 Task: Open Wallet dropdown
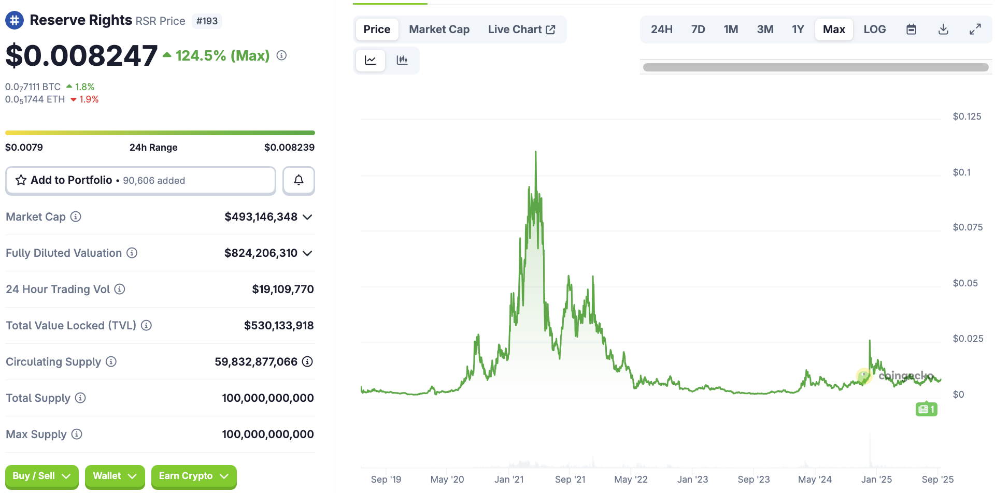[x=115, y=476]
